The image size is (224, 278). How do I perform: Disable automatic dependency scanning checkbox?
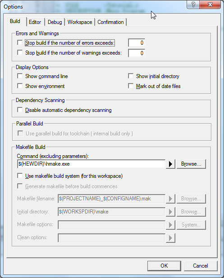[x=20, y=110]
